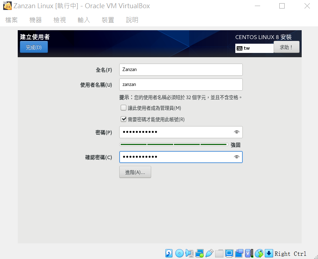Screen dimensions: 318x259
Task: Click the tw keyboard layout selector
Action: point(254,48)
